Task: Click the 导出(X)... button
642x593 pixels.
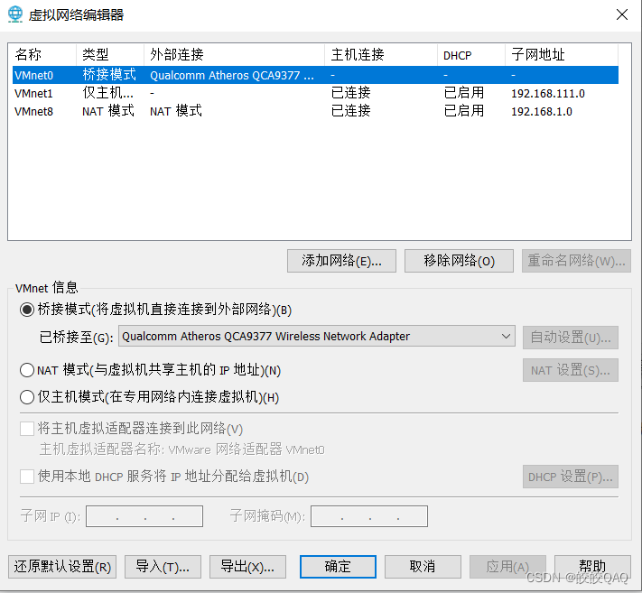Action: (247, 567)
